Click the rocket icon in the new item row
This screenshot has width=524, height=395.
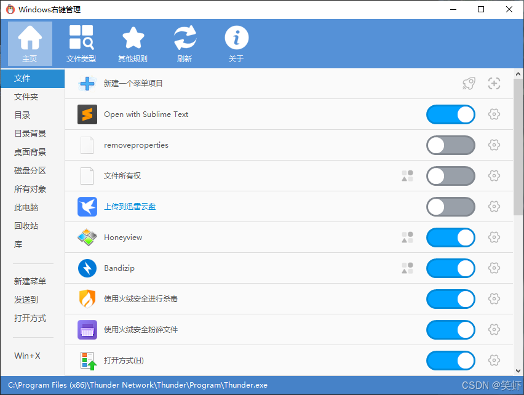pyautogui.click(x=469, y=84)
